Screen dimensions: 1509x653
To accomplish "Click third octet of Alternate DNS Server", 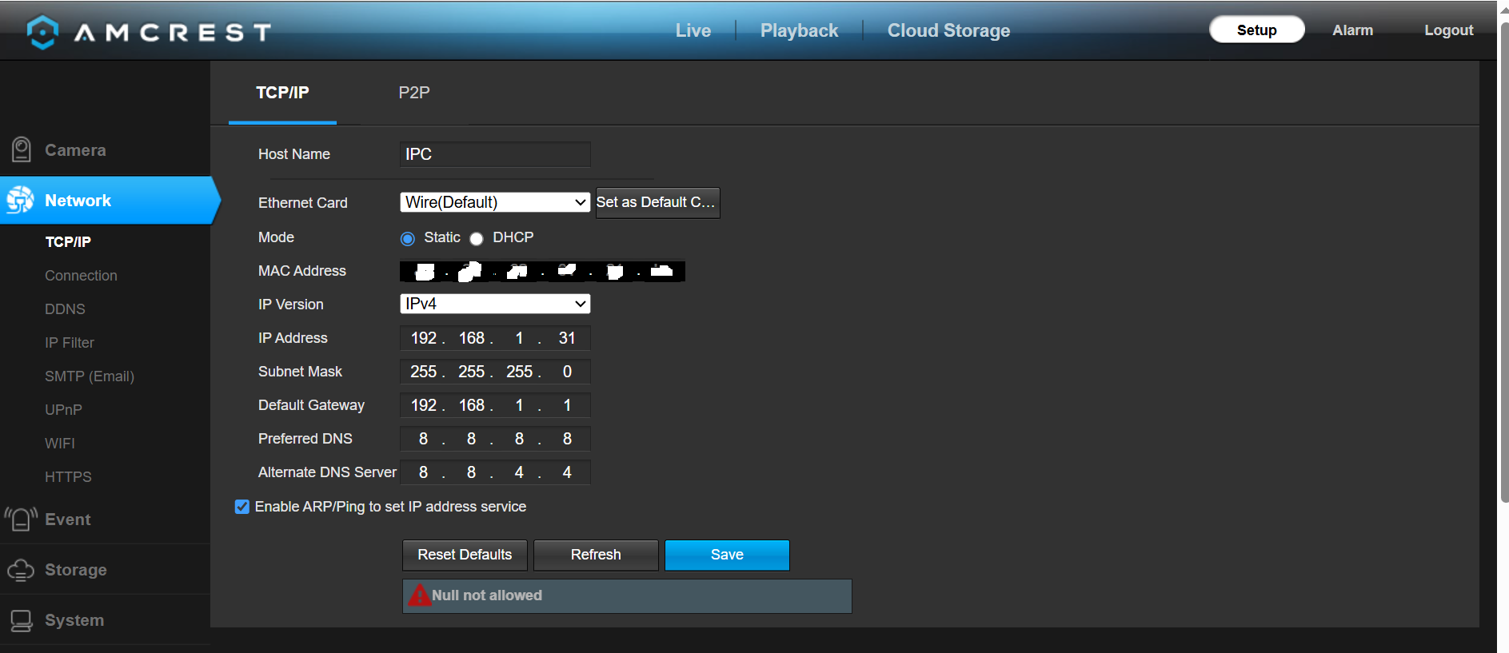I will click(x=519, y=472).
